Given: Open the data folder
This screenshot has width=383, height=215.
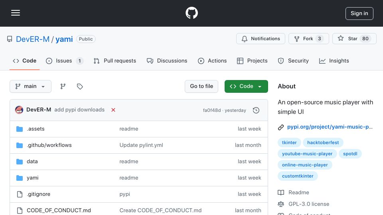Looking at the screenshot, I should click(x=32, y=161).
